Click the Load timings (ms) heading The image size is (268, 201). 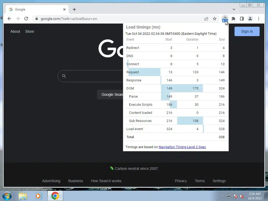point(143,27)
